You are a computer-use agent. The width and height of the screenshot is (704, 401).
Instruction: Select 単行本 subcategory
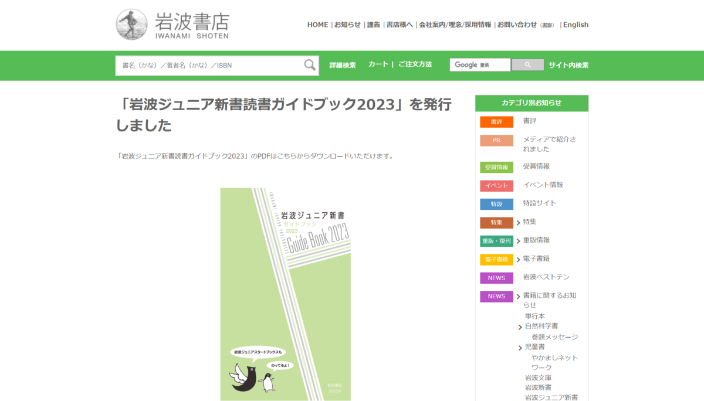click(535, 316)
